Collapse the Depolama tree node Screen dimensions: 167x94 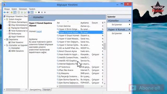tap(5, 39)
